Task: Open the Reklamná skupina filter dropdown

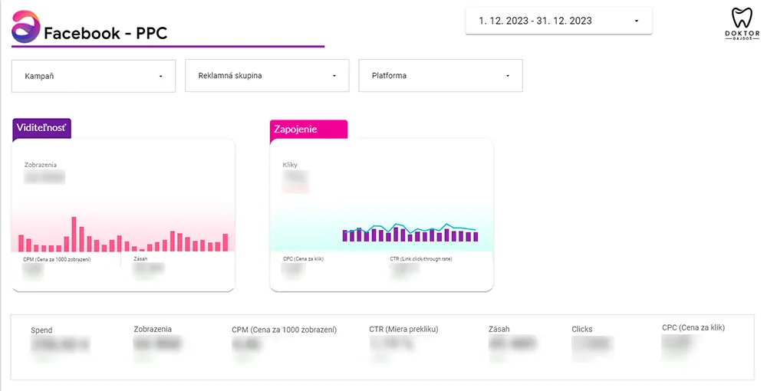Action: coord(267,76)
